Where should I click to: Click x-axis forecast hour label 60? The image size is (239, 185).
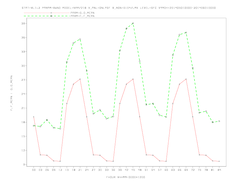pos(166,170)
